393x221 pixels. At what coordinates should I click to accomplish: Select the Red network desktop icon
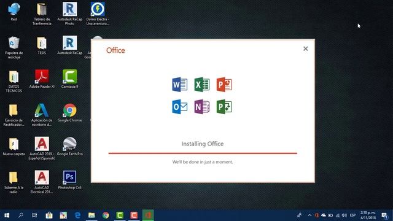14,12
